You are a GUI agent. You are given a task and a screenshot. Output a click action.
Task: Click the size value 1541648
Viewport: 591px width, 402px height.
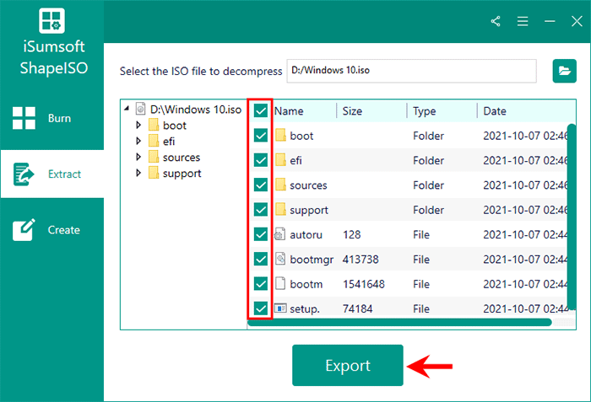coord(364,284)
